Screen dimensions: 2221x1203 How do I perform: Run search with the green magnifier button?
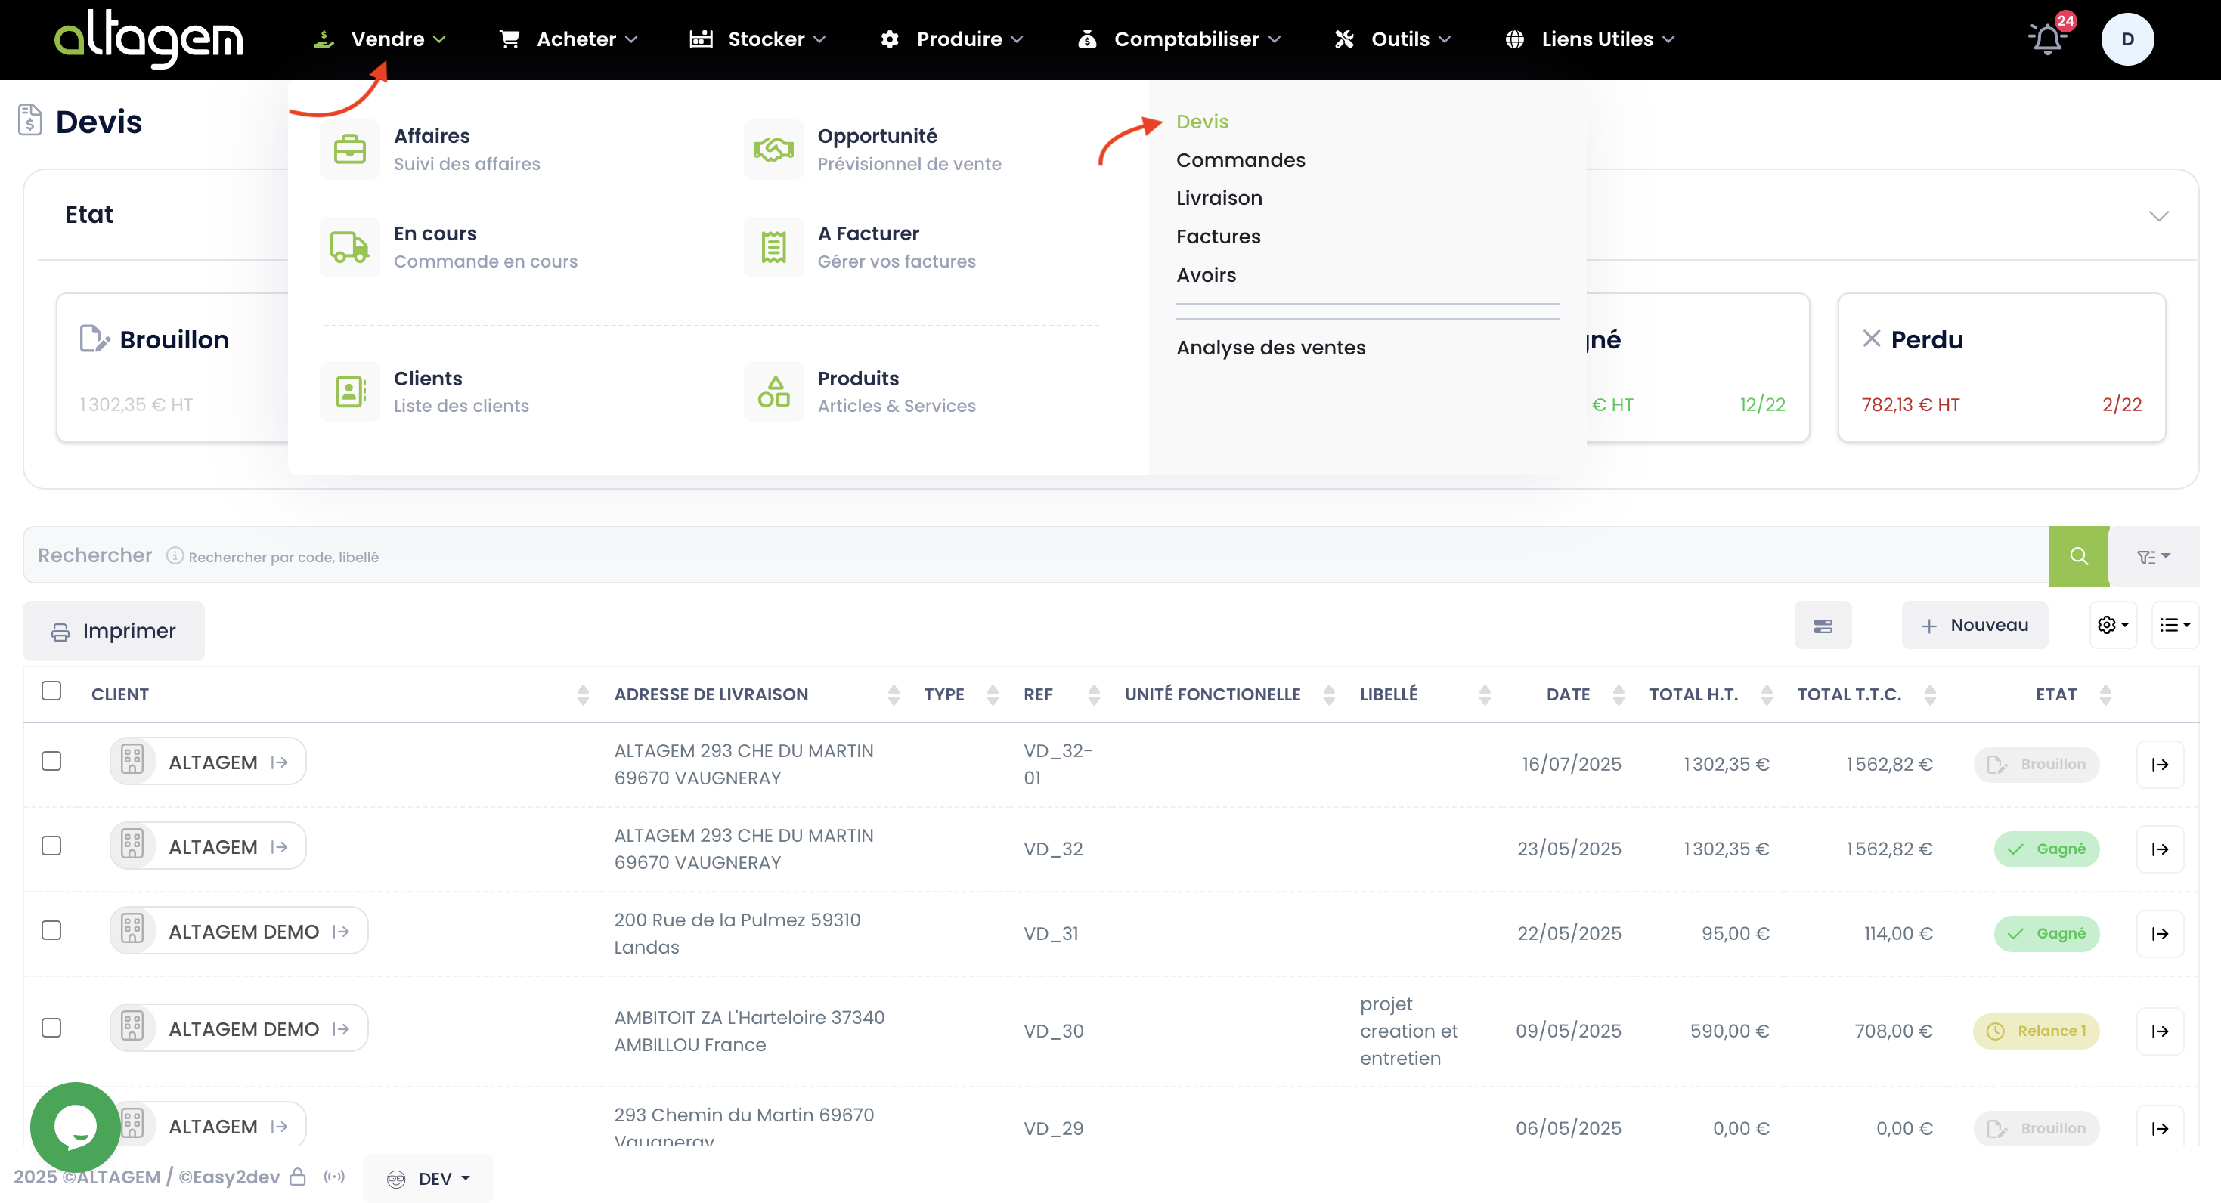point(2078,556)
